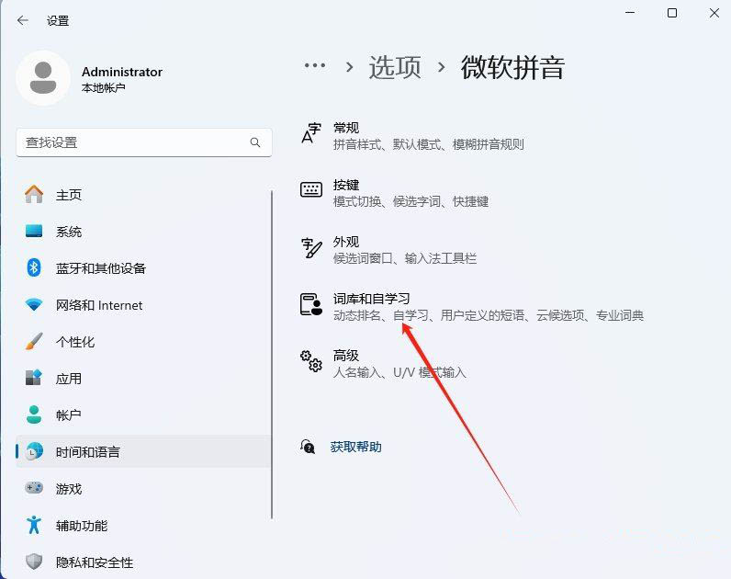Click the 帐户 person icon

[34, 414]
